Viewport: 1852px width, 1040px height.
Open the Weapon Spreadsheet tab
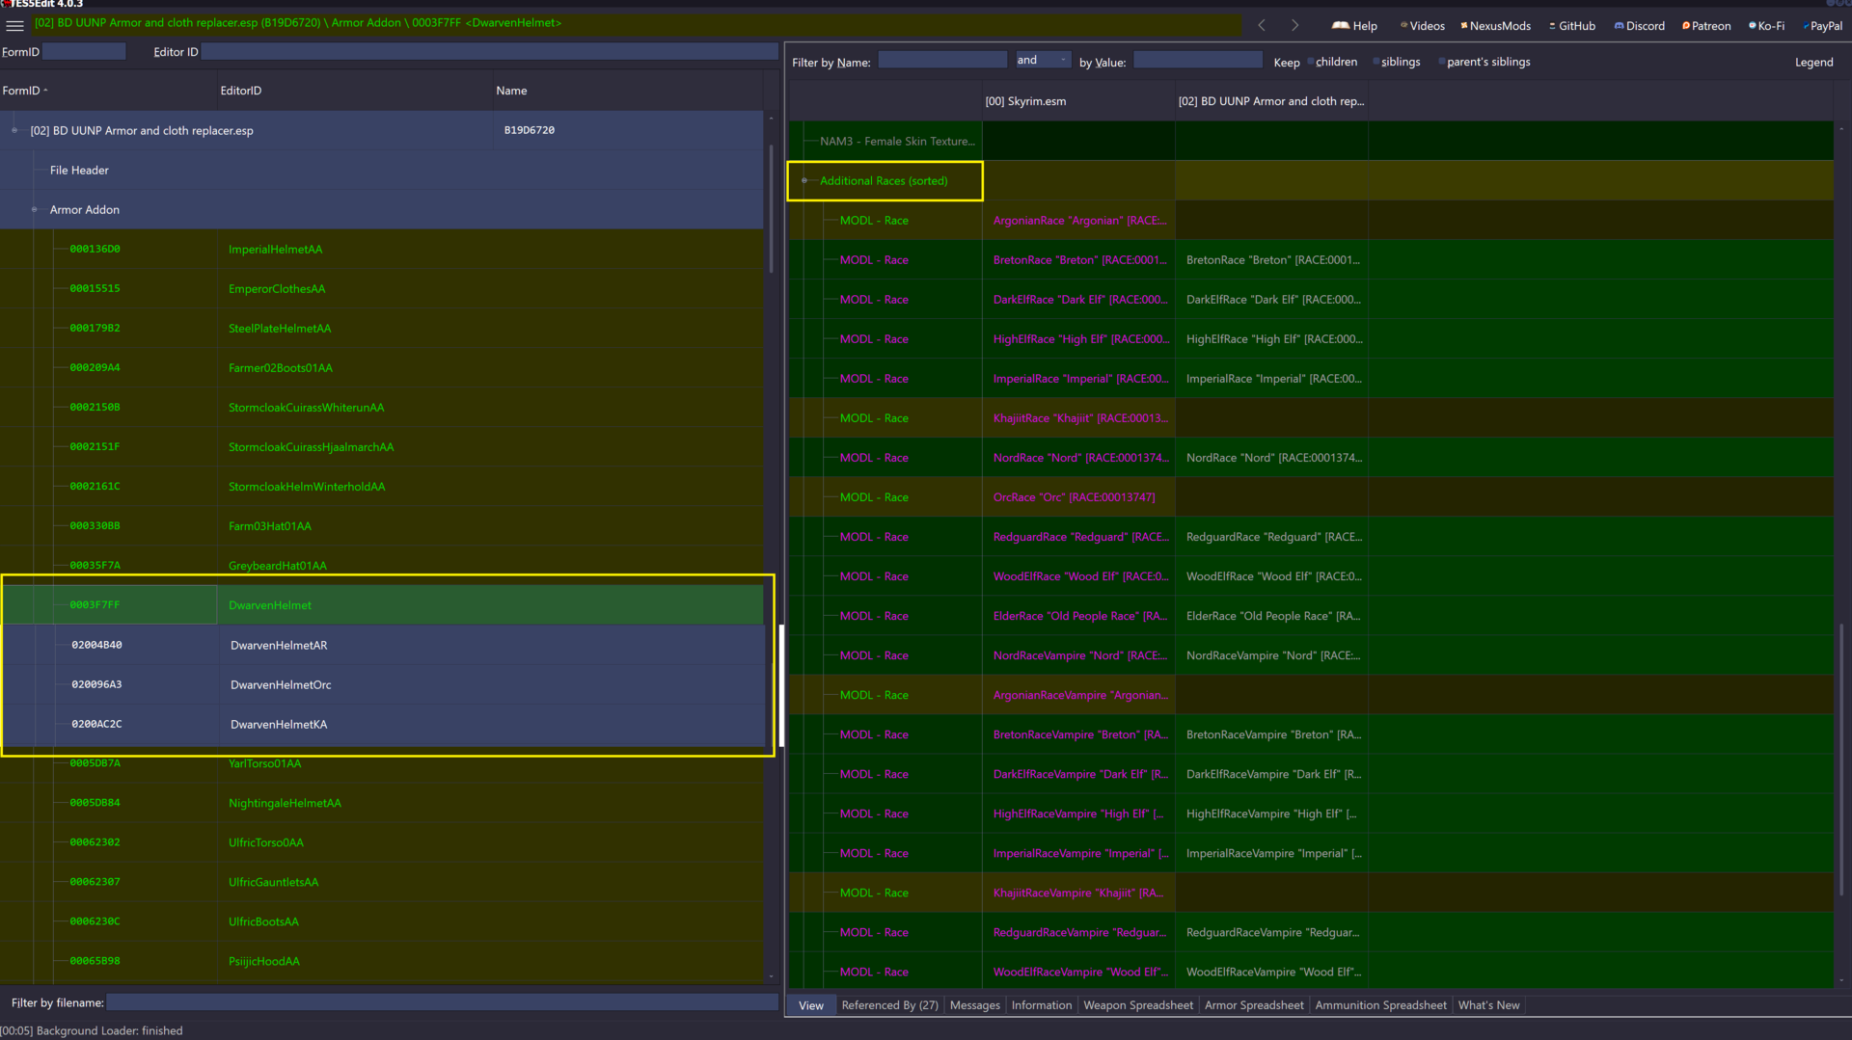click(1138, 1005)
